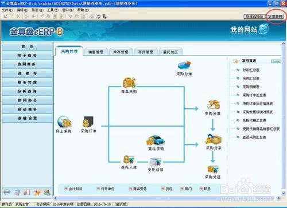Open the 采购明细表 report link
The width and height of the screenshot is (287, 208).
[x=251, y=87]
